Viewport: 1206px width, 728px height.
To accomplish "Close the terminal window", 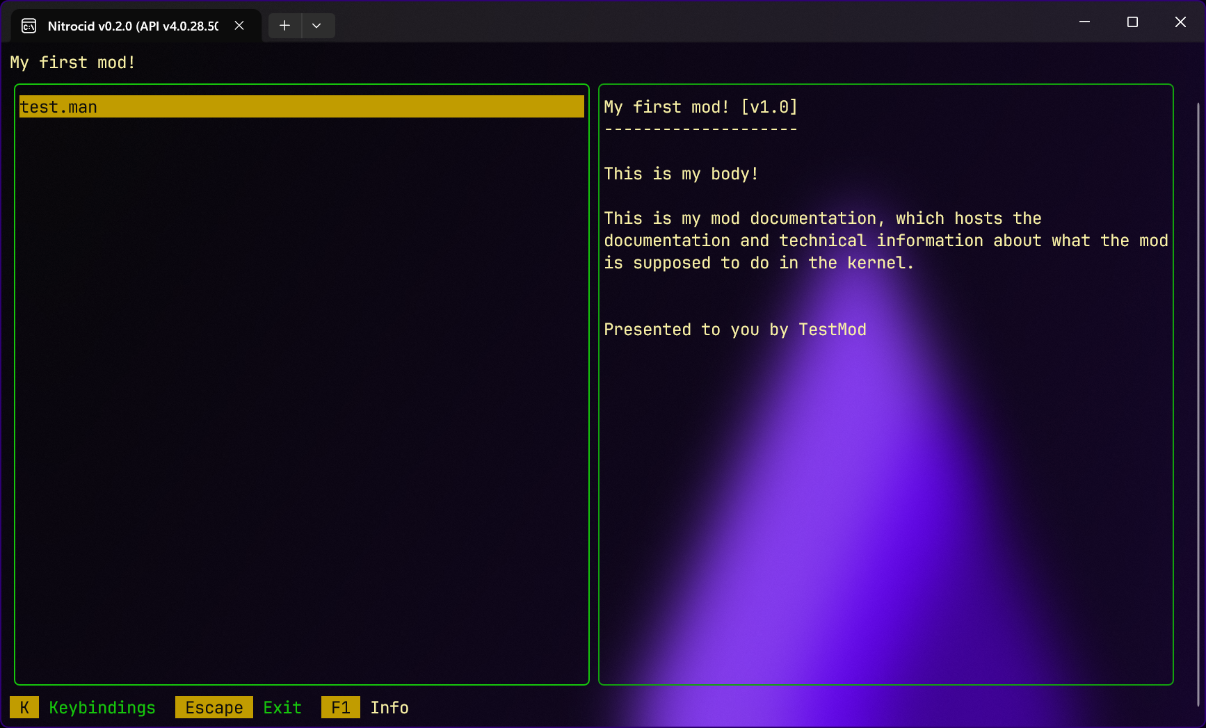I will pos(1180,22).
